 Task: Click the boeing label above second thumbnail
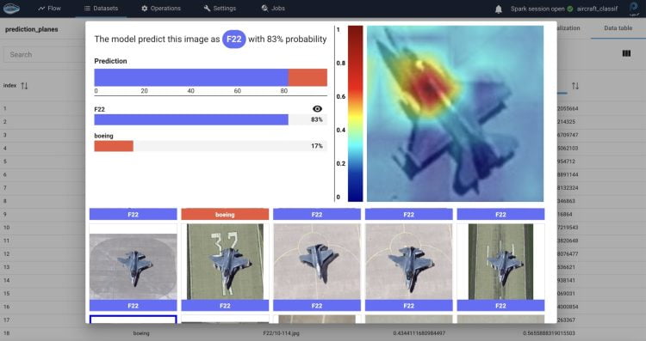click(x=225, y=214)
